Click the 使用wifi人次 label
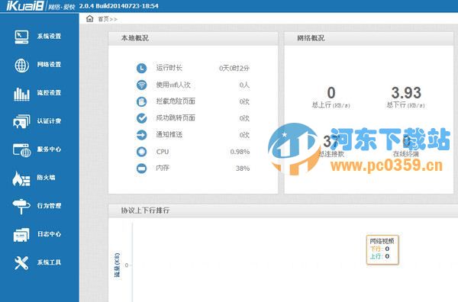 coord(173,85)
